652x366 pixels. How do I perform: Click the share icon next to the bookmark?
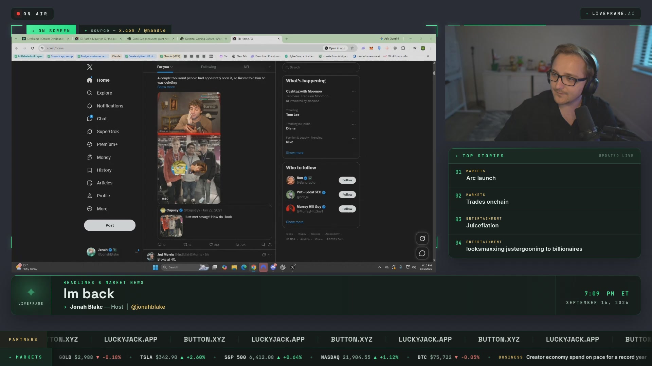coord(270,244)
